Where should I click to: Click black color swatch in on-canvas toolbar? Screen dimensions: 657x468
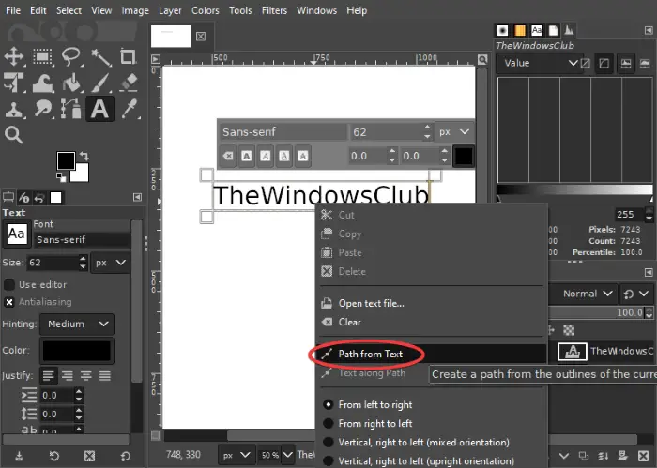(464, 156)
